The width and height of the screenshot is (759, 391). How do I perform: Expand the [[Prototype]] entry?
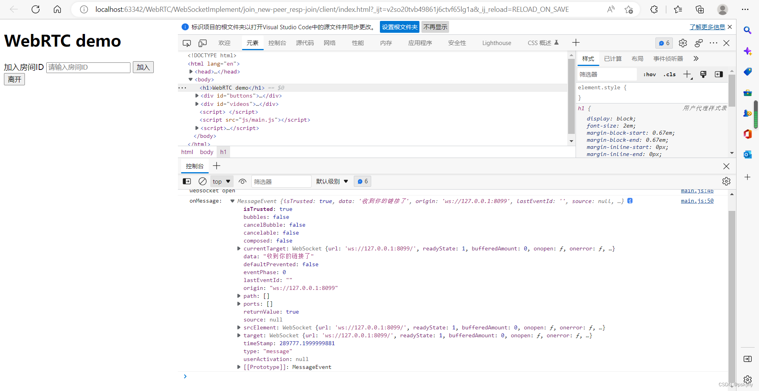click(x=239, y=367)
